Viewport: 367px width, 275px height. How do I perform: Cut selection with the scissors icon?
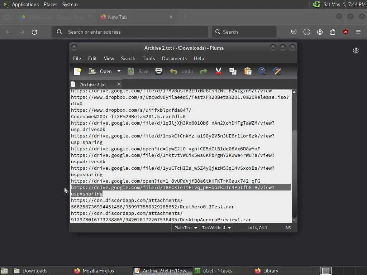tap(218, 71)
